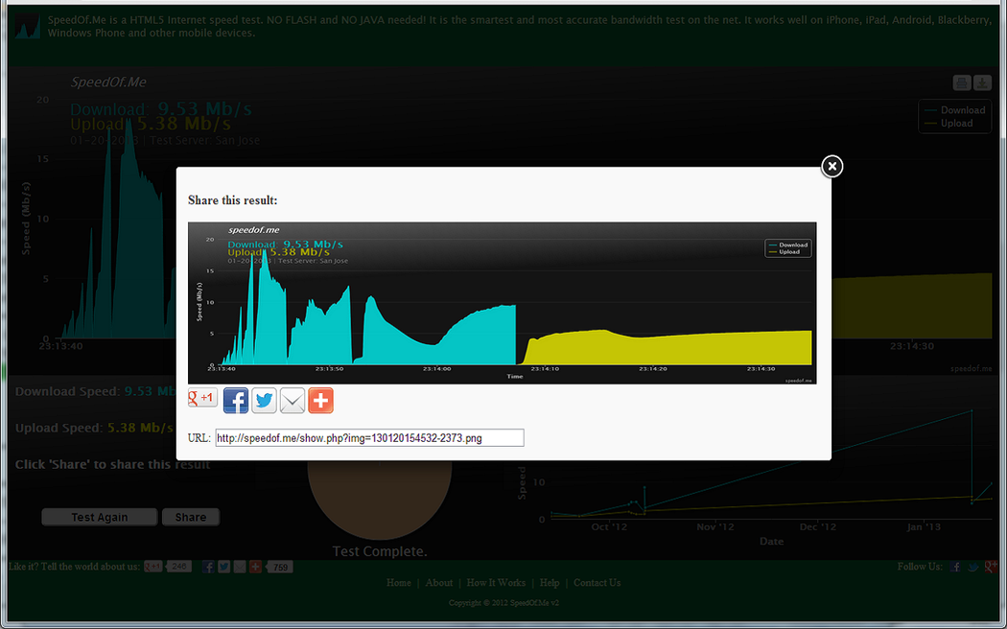Go to How It Works page
Screen dimensions: 1007x629
coord(496,583)
